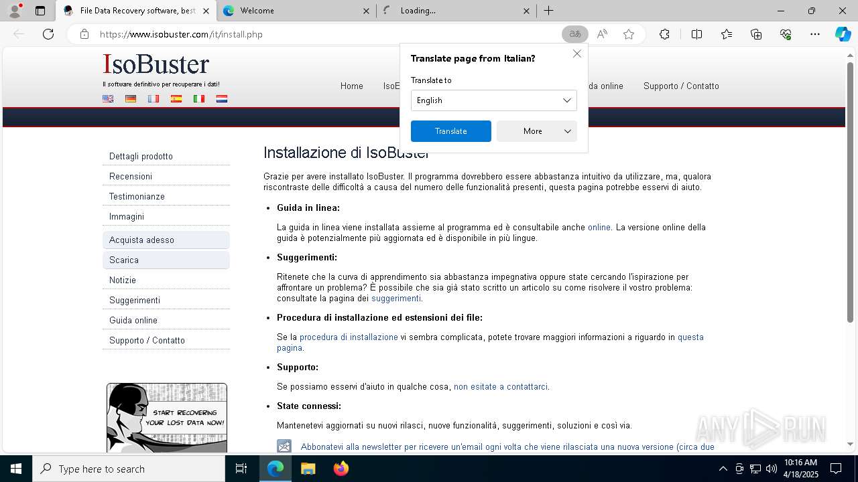Open Supporto / Contatto in top menu
Screen dimensions: 858x482
coord(681,86)
